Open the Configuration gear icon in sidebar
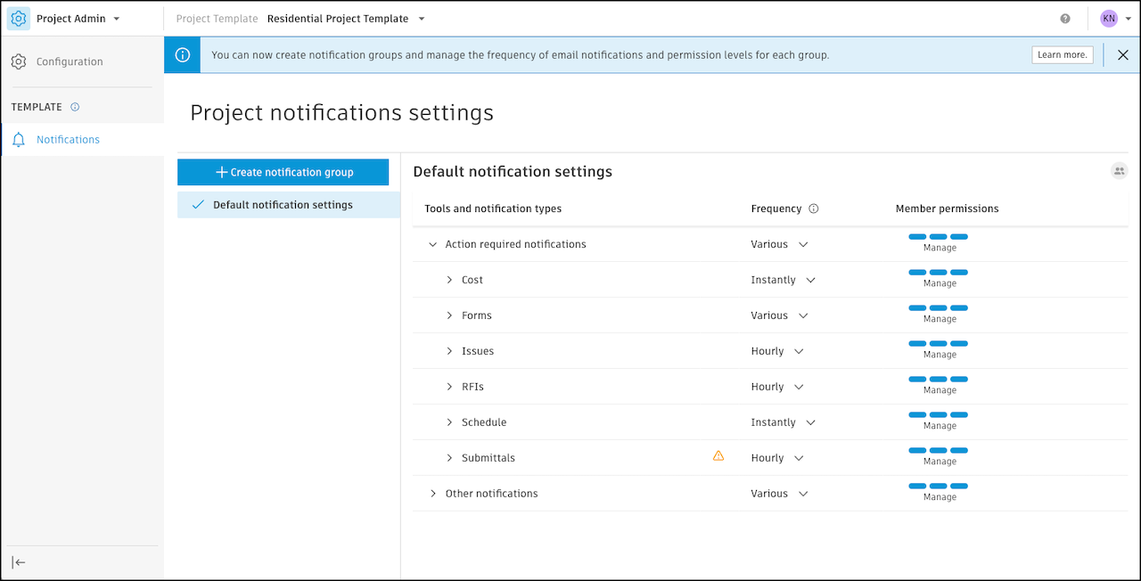Image resolution: width=1141 pixels, height=581 pixels. pos(19,61)
